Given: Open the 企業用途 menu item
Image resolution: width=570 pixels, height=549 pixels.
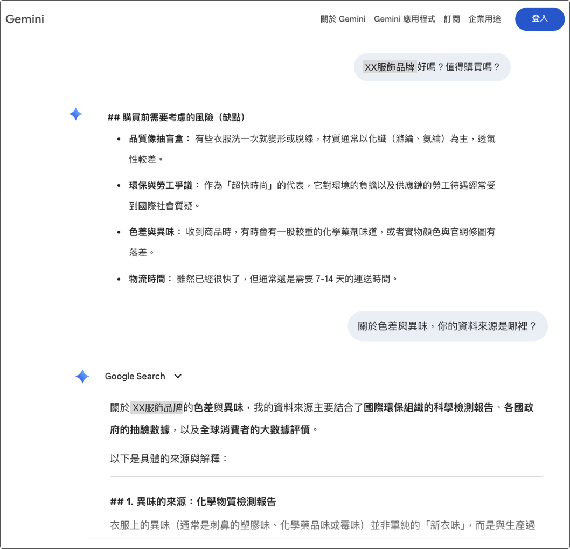Looking at the screenshot, I should click(484, 19).
